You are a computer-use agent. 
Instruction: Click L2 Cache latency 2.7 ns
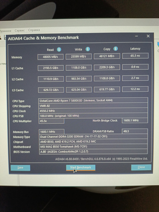pos(135,78)
